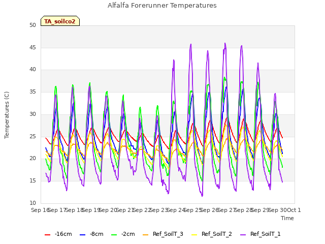Image resolution: width=325 pixels, height=244 pixels.
Task: Click the Sep 16 x-axis tick label
Action: [x=40, y=210]
